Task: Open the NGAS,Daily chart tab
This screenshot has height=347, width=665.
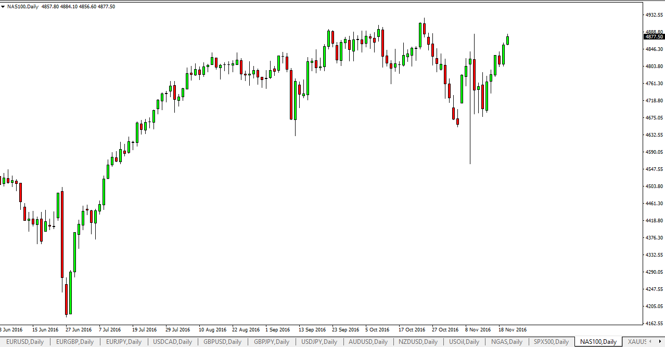Action: [506, 342]
